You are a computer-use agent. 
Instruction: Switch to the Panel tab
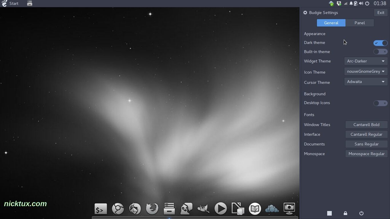[x=360, y=23]
